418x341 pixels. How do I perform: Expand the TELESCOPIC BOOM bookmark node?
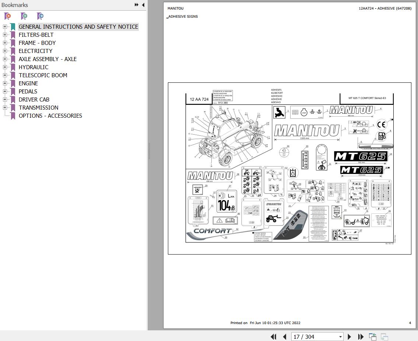point(5,75)
